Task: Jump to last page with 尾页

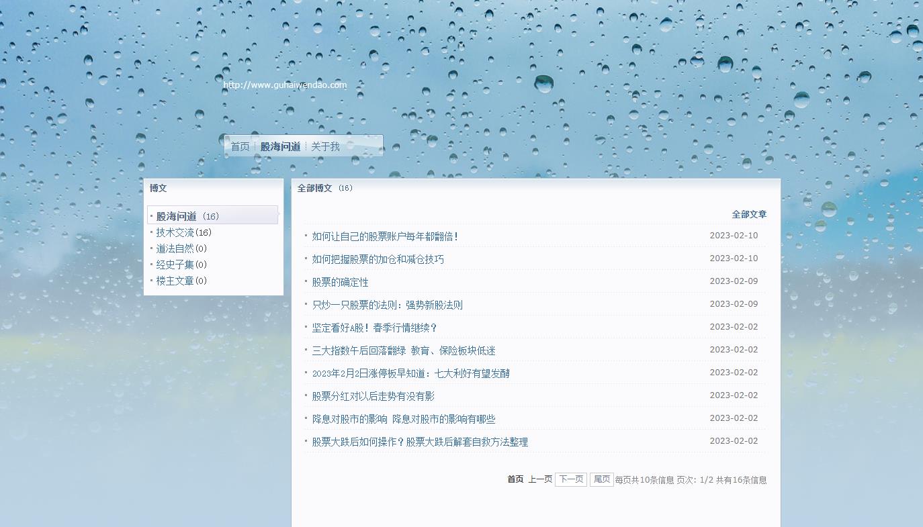Action: tap(601, 479)
